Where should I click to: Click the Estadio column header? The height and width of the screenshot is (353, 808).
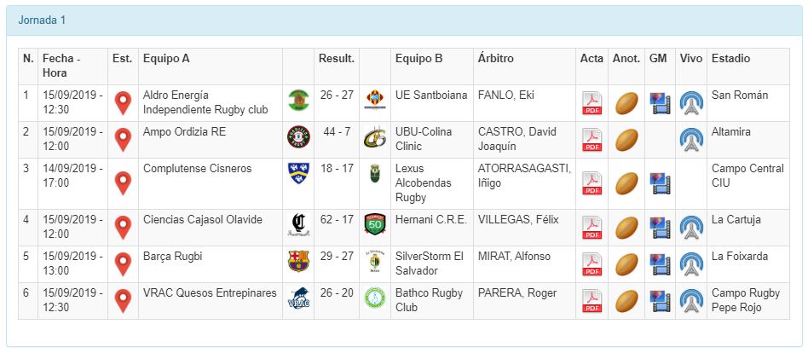point(730,59)
